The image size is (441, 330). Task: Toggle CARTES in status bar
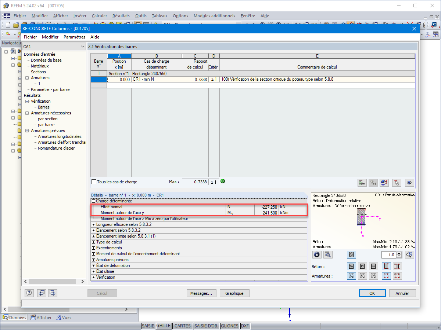point(183,326)
